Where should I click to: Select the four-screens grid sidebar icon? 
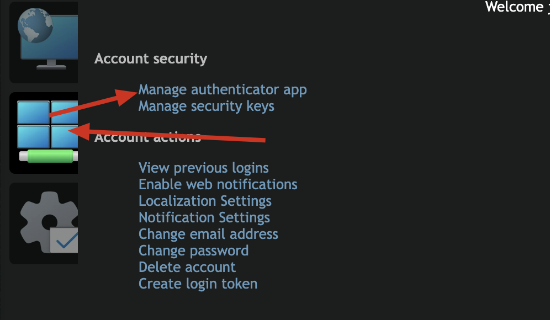point(44,133)
